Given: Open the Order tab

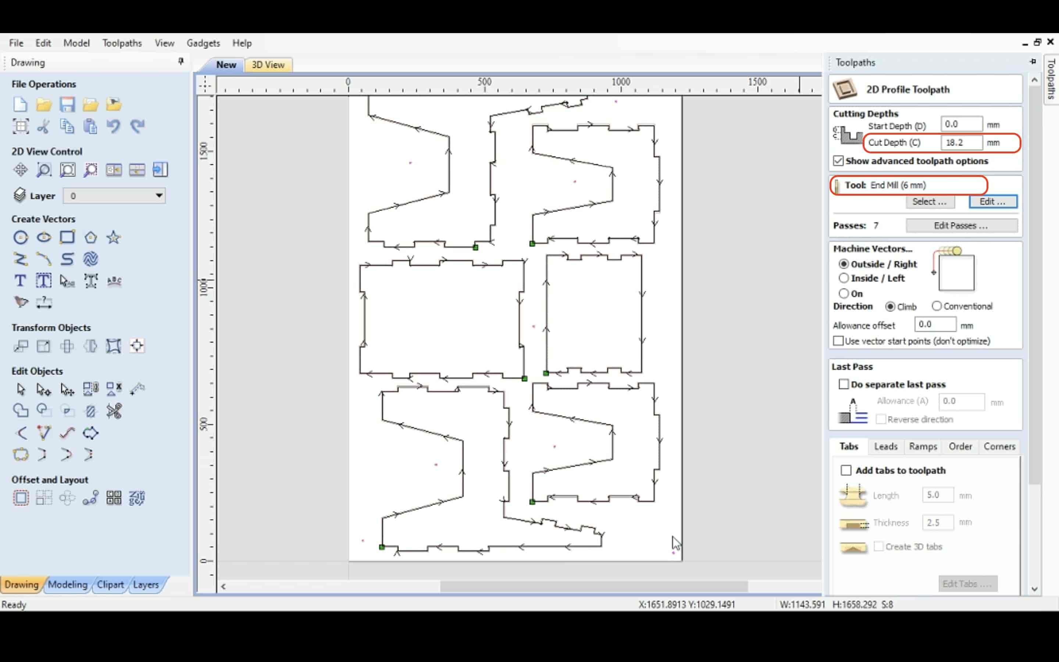Looking at the screenshot, I should [x=960, y=446].
